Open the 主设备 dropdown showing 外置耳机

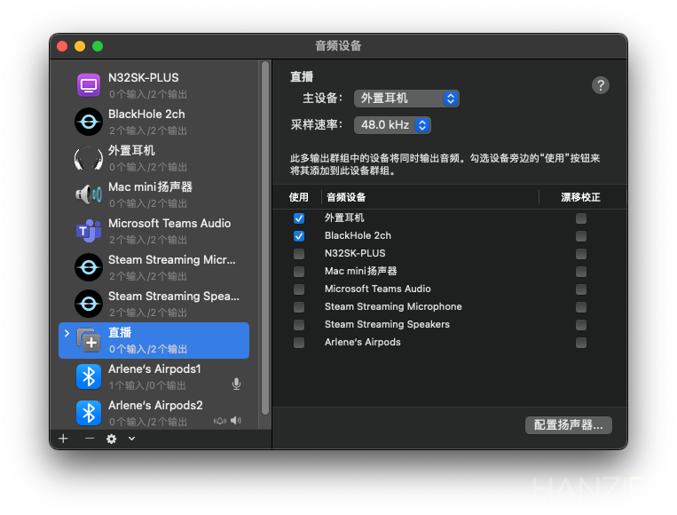coord(406,99)
